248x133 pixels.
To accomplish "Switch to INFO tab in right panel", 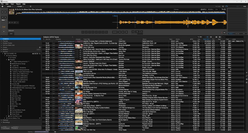I will click(x=244, y=34).
